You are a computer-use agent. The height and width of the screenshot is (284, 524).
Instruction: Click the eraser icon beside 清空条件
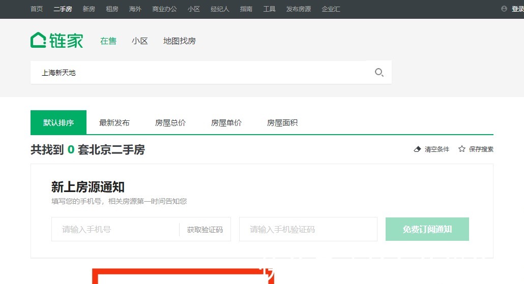(417, 149)
